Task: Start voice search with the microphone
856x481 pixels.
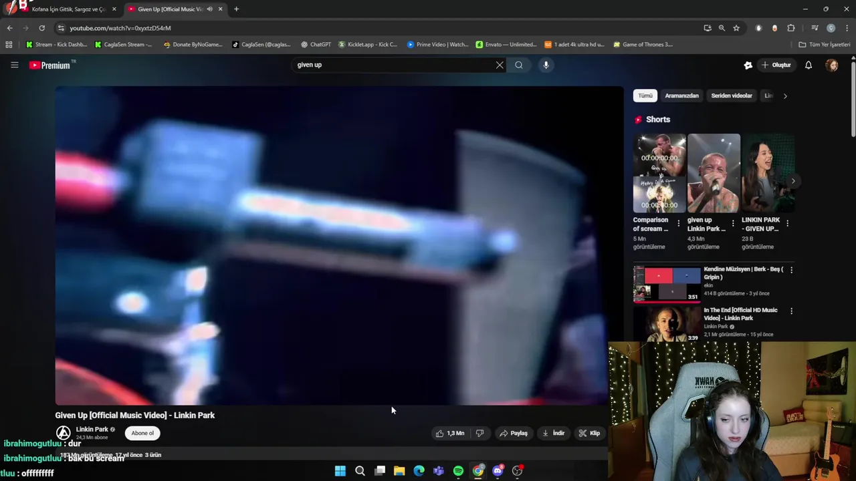Action: tap(546, 65)
